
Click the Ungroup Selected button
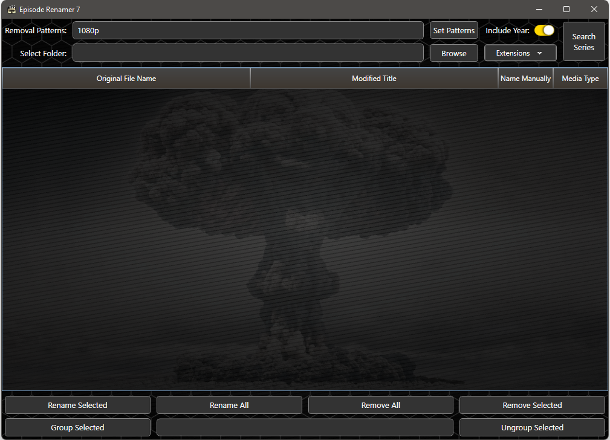pos(532,427)
